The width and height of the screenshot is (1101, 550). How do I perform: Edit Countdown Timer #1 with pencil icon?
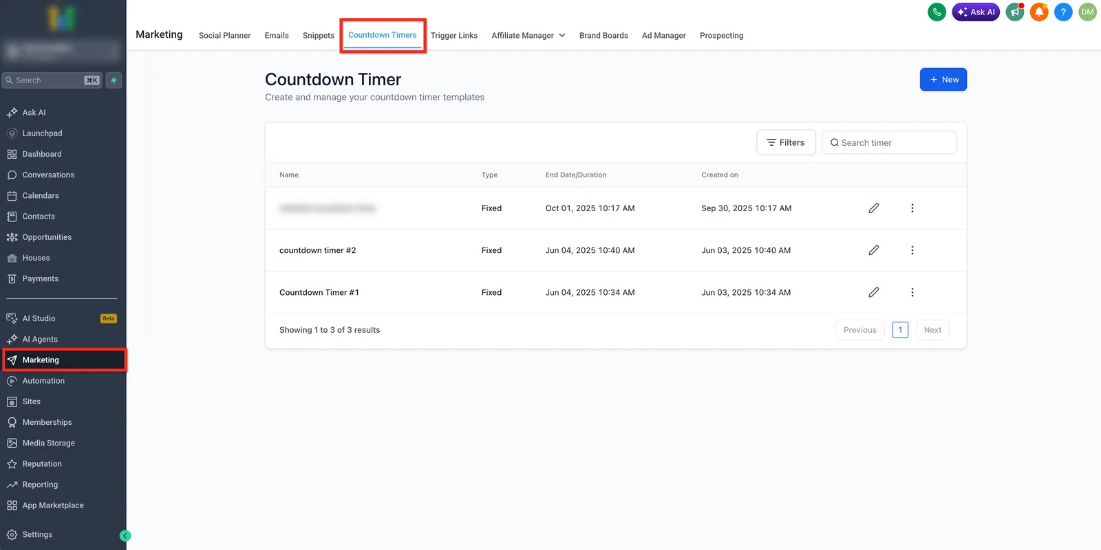(873, 292)
